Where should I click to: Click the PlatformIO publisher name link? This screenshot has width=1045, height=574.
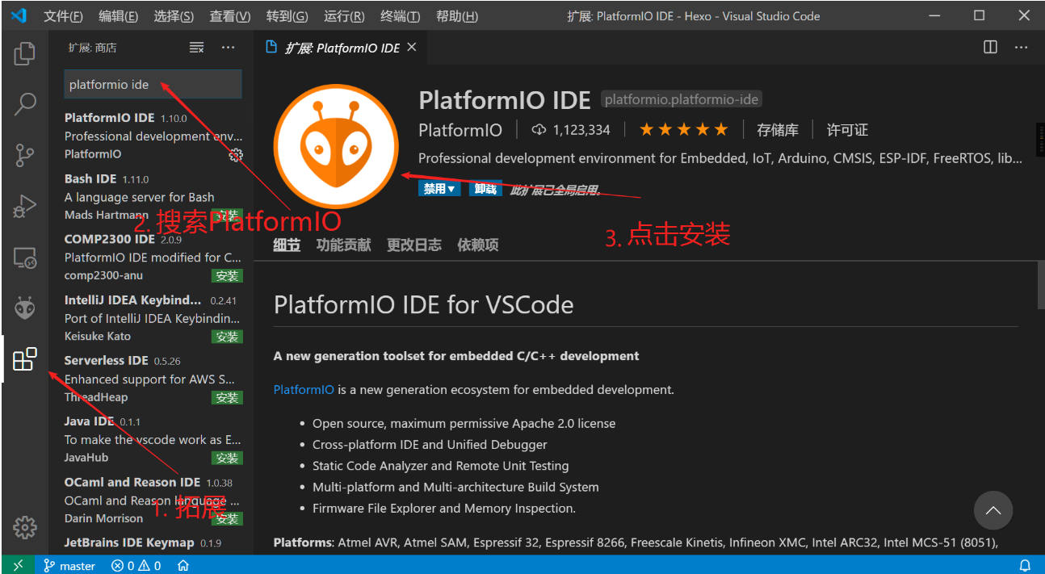pyautogui.click(x=460, y=130)
